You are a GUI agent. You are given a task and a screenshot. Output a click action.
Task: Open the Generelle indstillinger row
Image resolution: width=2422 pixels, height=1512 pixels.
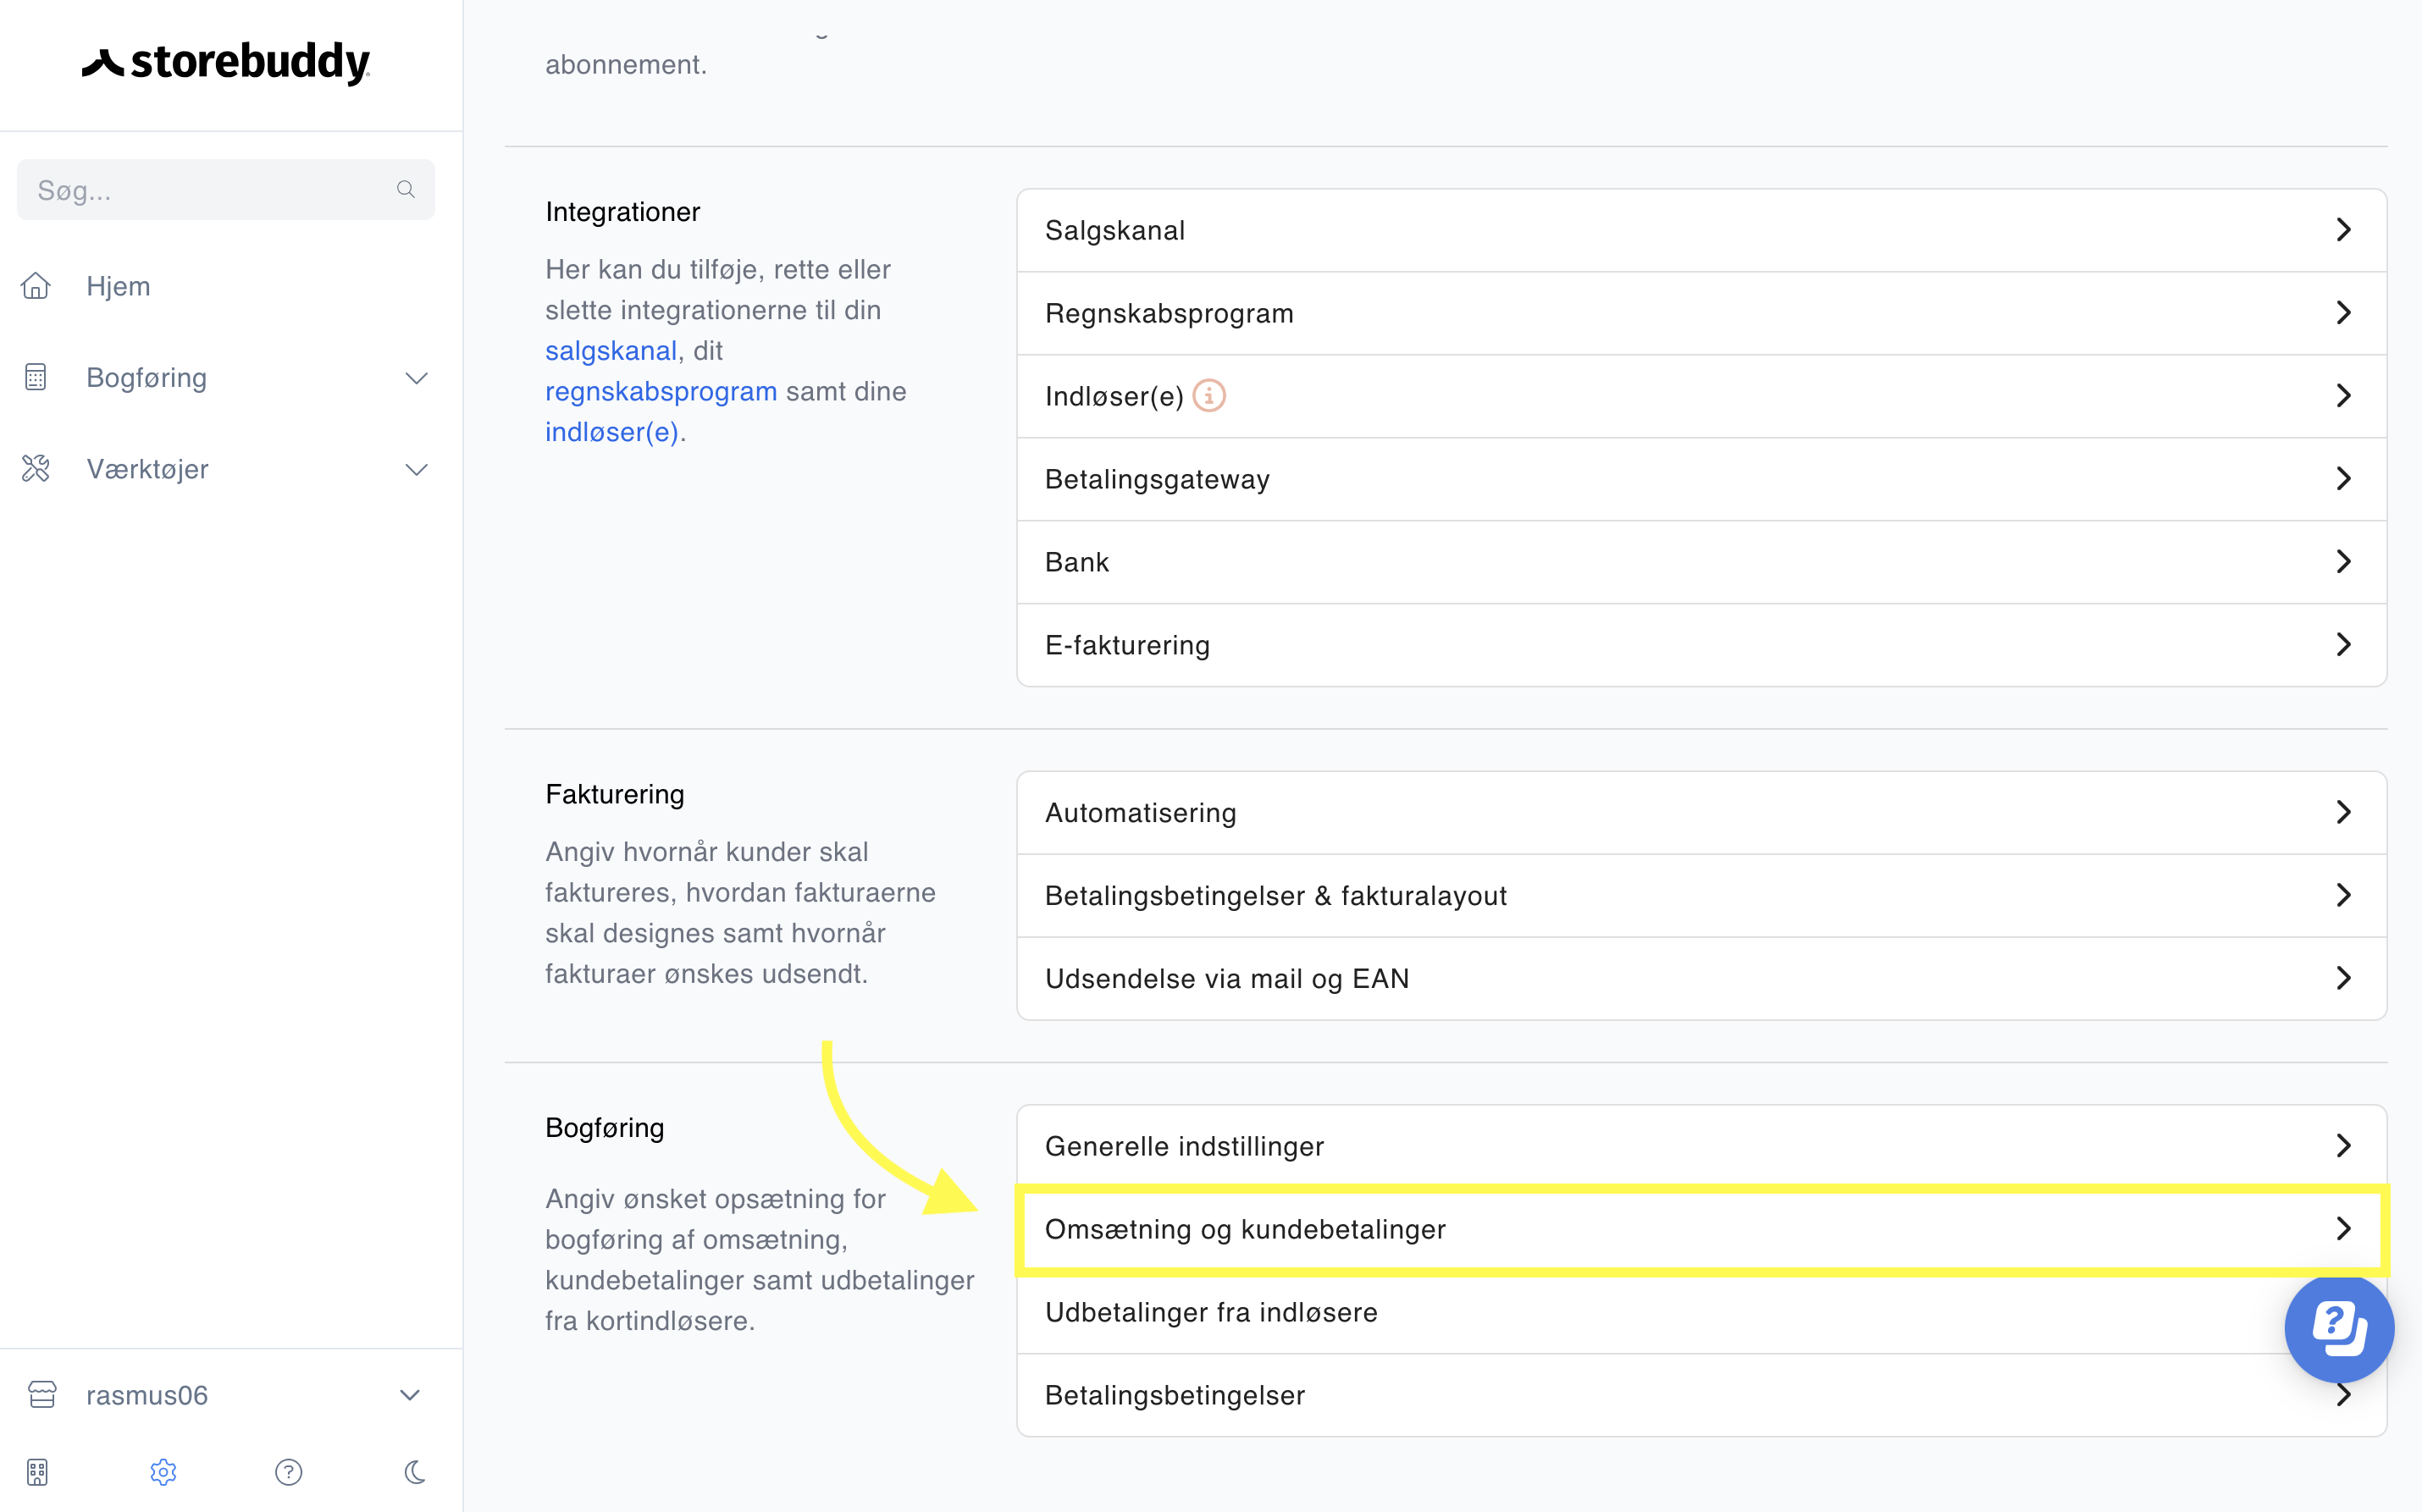click(1701, 1146)
